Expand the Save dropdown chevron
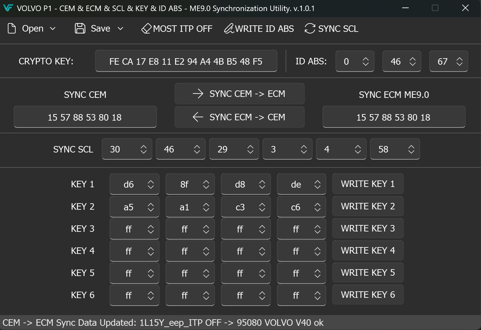Viewport: 481px width, 330px height. [120, 29]
